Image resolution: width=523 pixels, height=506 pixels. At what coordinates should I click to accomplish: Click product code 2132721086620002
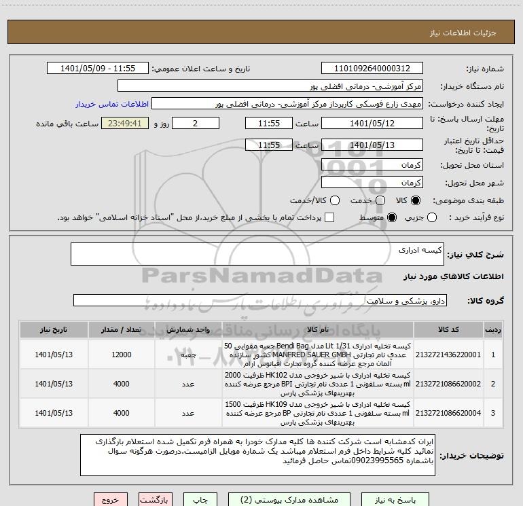tap(448, 384)
